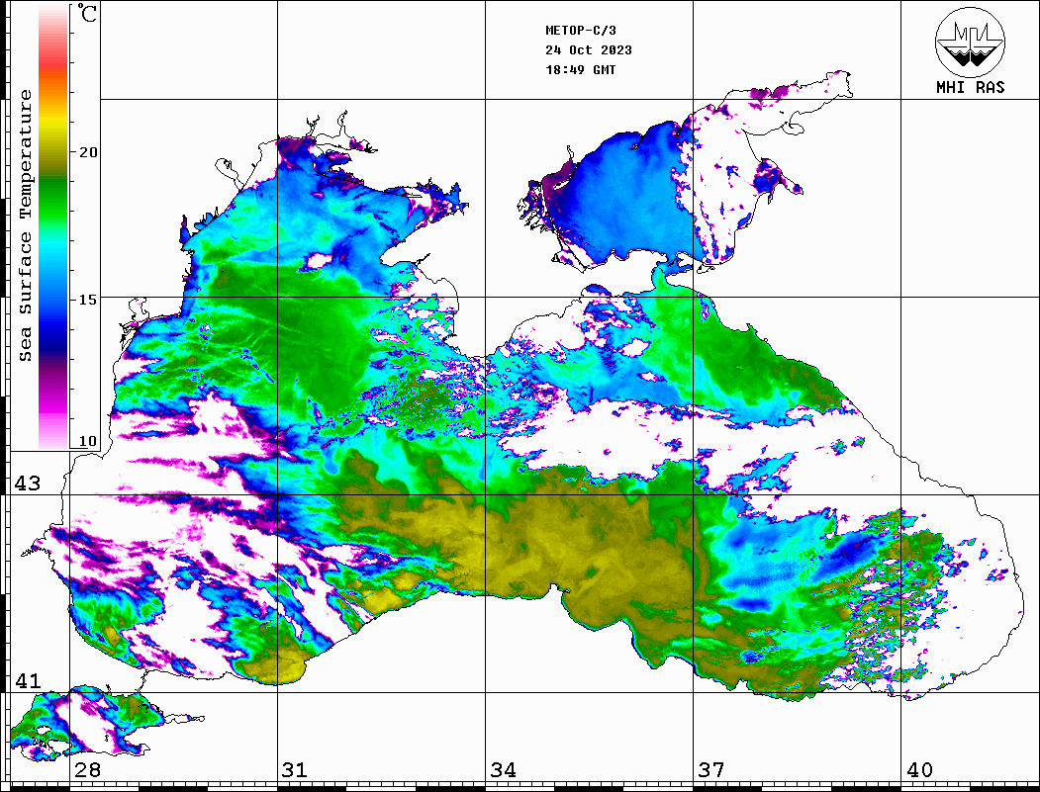Viewport: 1040px width, 792px height.
Task: Click the Sea Surface Temperature vertical label
Action: pos(25,225)
